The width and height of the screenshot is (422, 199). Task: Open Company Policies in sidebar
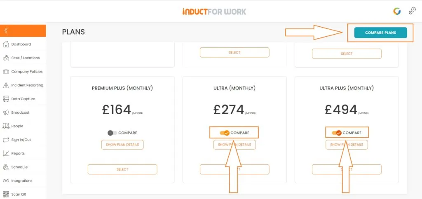tap(27, 72)
